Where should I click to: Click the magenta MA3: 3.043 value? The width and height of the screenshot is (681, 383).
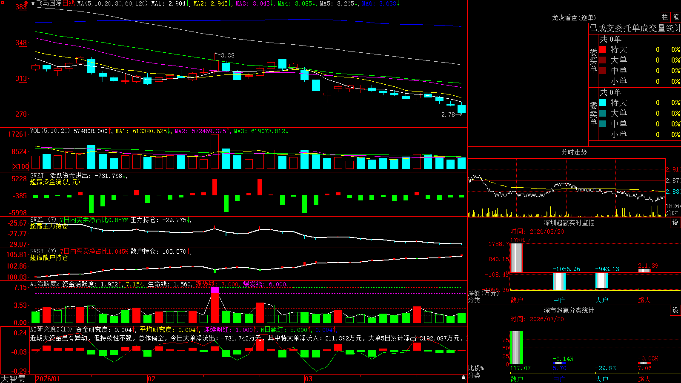click(255, 3)
